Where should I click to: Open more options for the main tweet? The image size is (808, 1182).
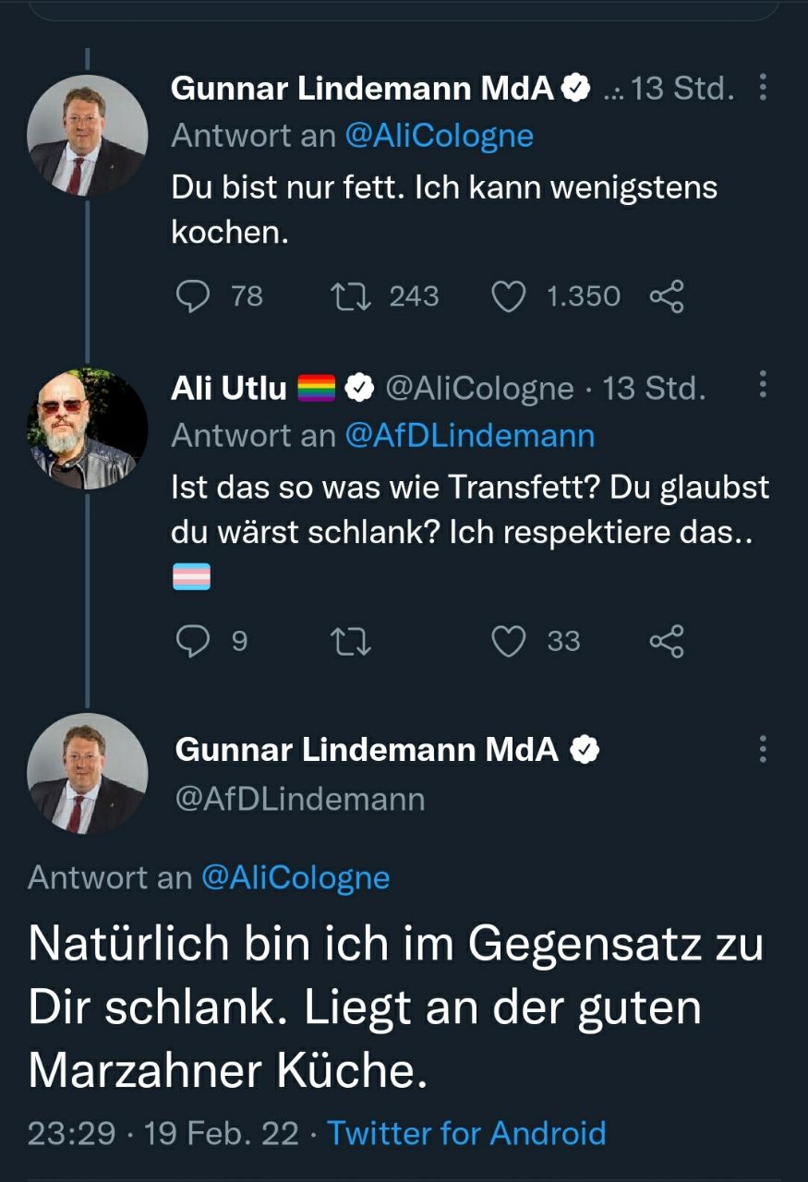click(763, 749)
